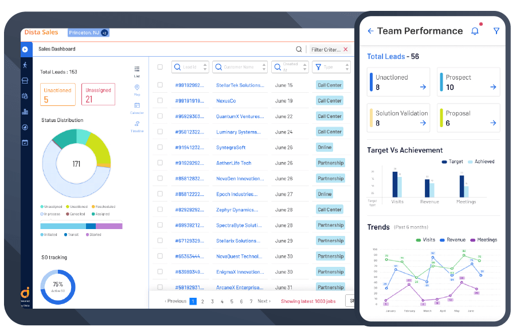Check the AetherLife Tech row checkbox

click(160, 163)
